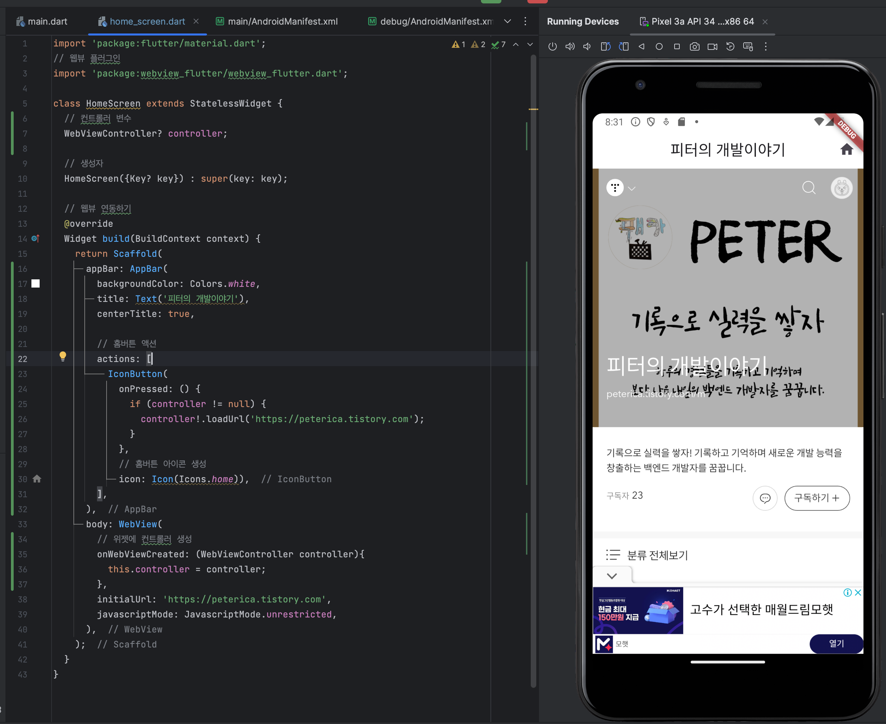This screenshot has width=886, height=724.
Task: Expand the ad collapse chevron above banner
Action: coord(611,576)
